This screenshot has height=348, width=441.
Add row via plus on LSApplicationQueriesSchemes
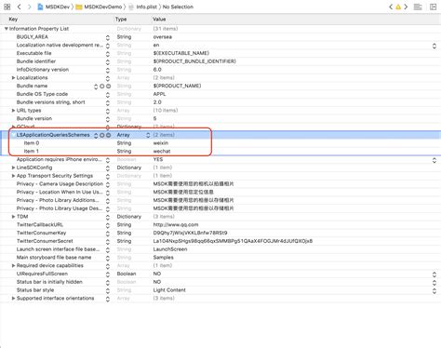coord(102,135)
